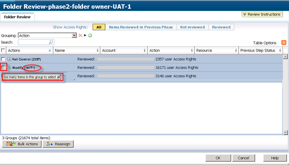Click scrollbar up arrow
This screenshot has height=165, width=289.
[x=285, y=57]
